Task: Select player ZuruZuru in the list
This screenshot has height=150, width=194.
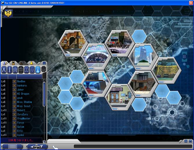Action: coord(22,115)
